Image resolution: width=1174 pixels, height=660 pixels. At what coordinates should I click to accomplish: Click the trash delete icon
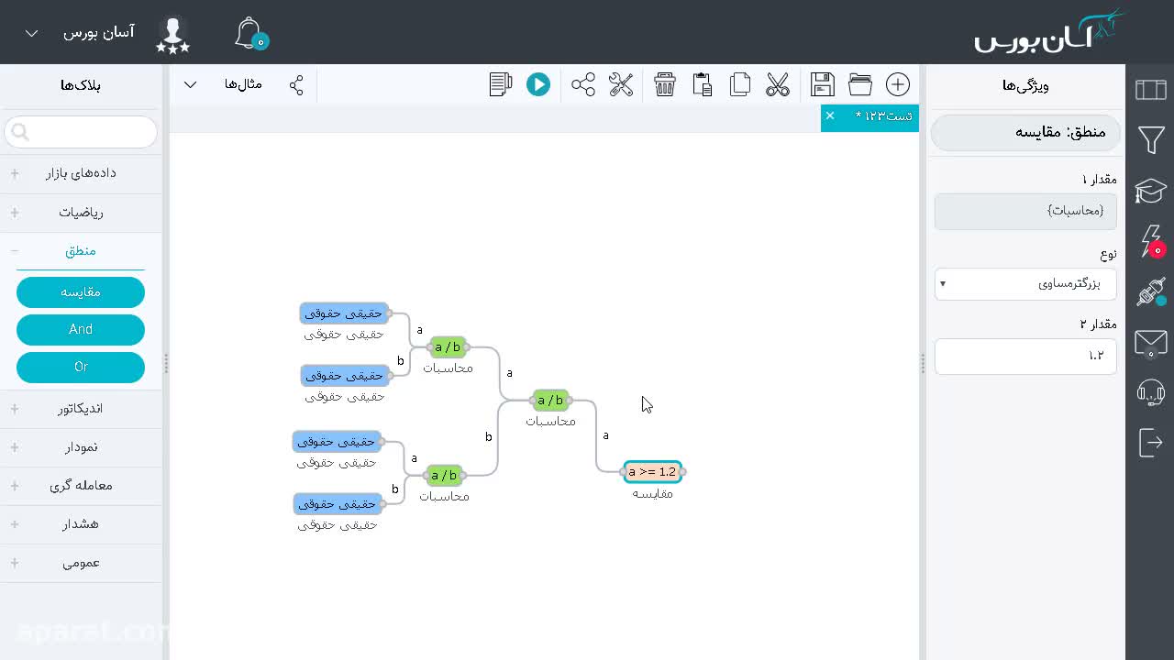[665, 84]
